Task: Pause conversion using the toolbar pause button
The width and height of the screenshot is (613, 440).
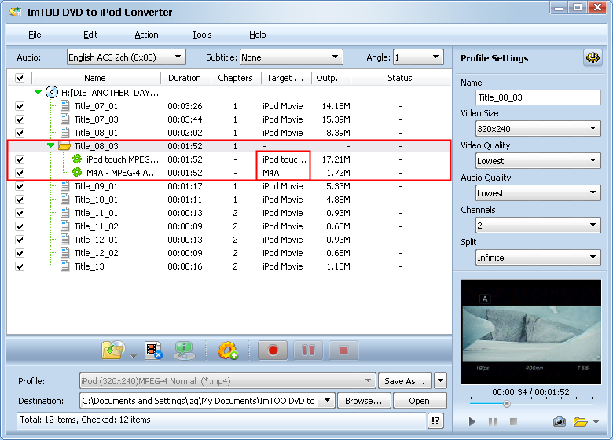Action: pyautogui.click(x=308, y=350)
